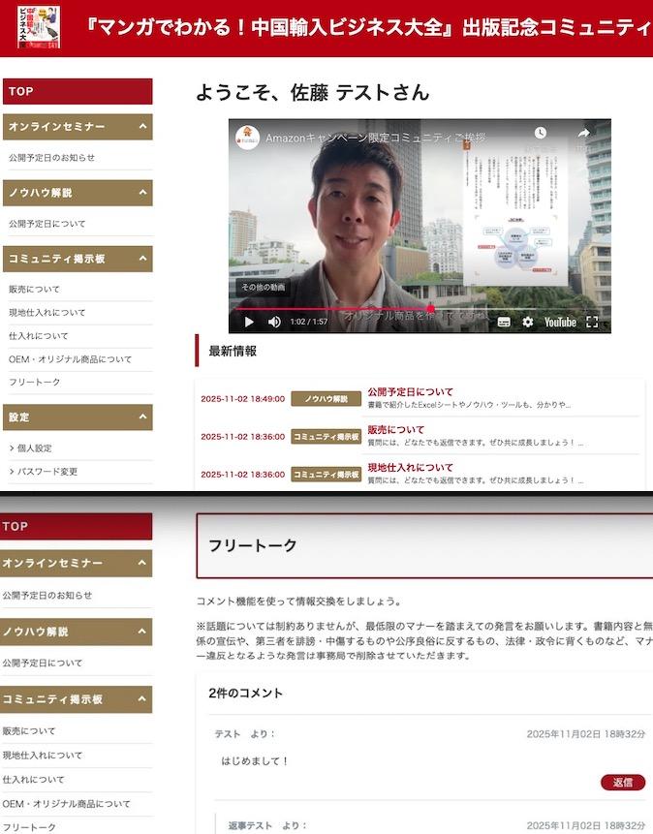Collapse the 設定 section chevron
The image size is (653, 834).
[143, 417]
